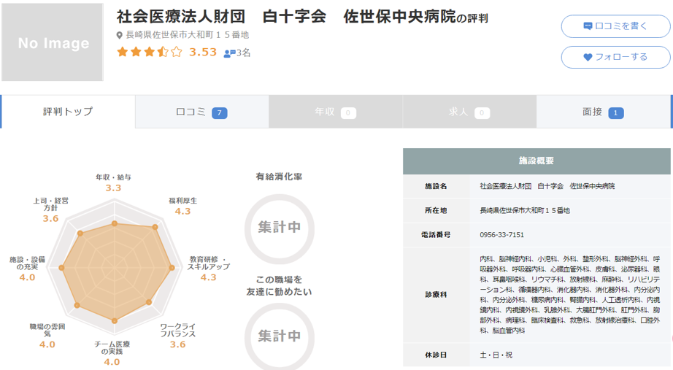Switch to the 求人 tab
673x370 pixels.
469,112
